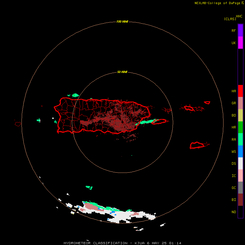Click the 'BD' legend label
The width and height of the screenshot is (245, 245).
234,115
